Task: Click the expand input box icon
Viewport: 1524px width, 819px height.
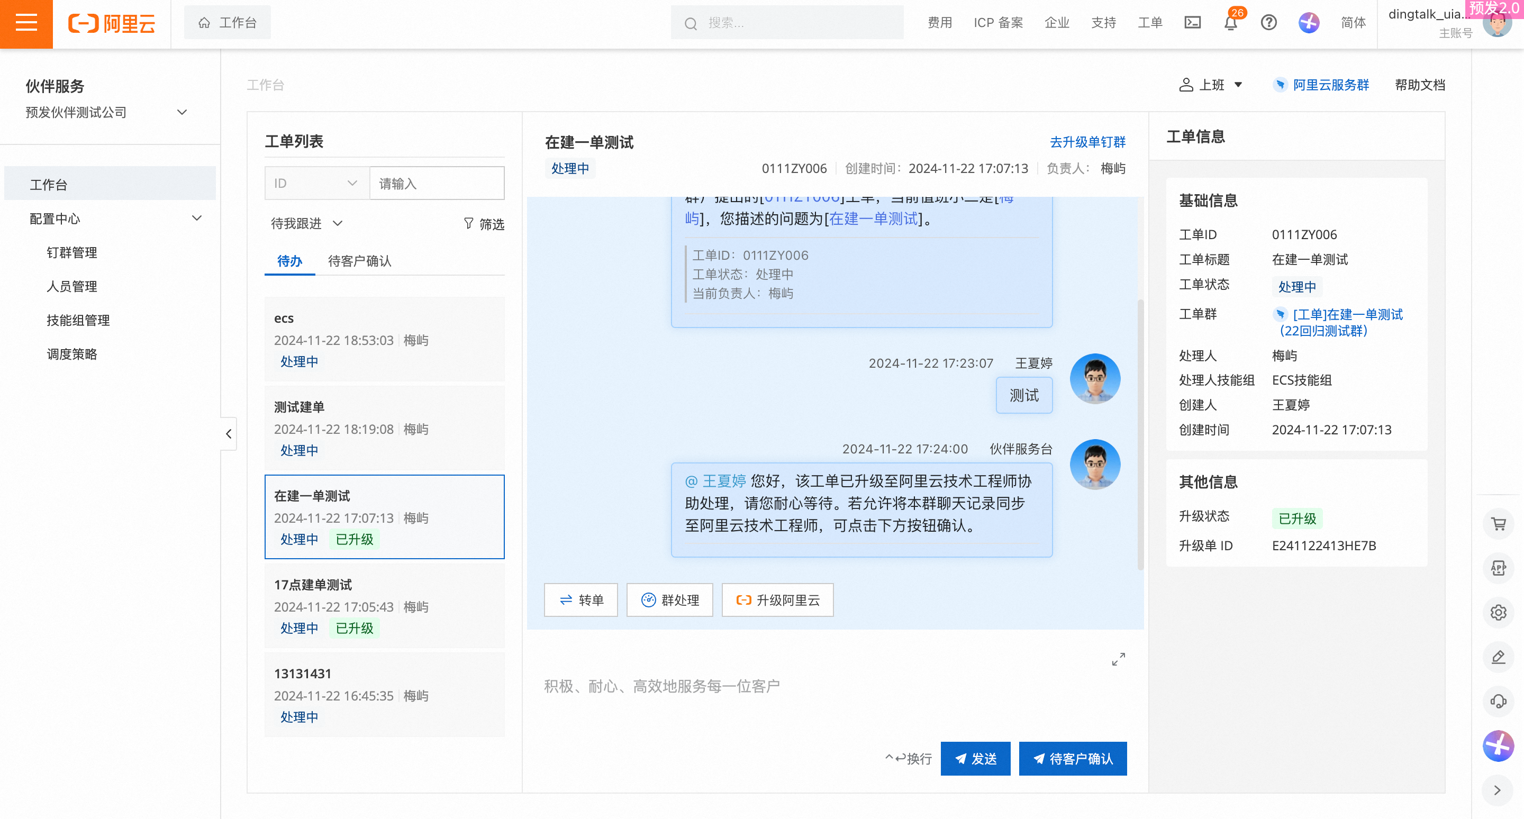Action: point(1118,659)
